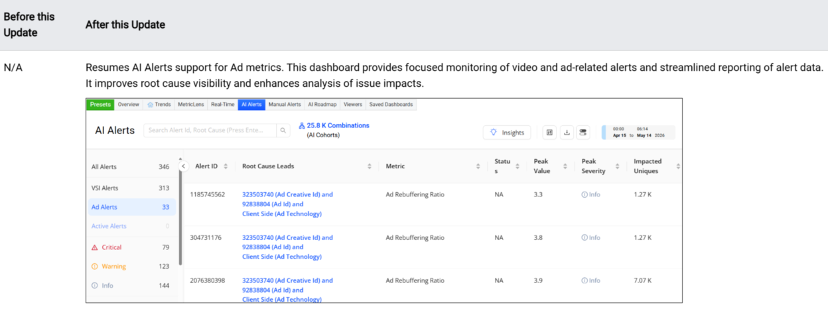Click Info severity in row 1185745562
This screenshot has width=828, height=311.
tap(590, 195)
